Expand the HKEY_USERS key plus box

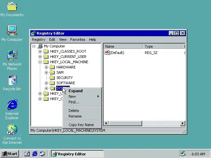click(40, 93)
